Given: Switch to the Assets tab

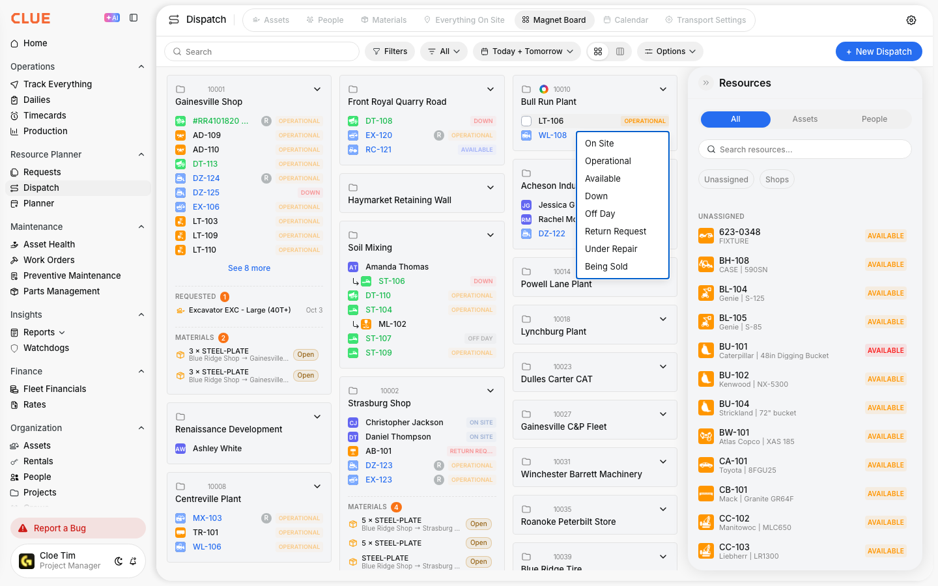Looking at the screenshot, I should [270, 20].
